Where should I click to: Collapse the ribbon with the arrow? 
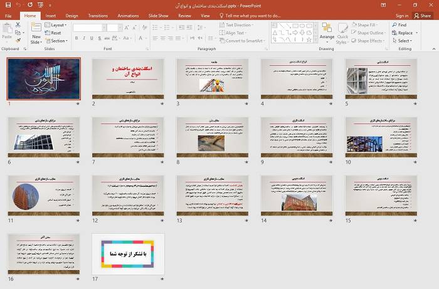(434, 49)
